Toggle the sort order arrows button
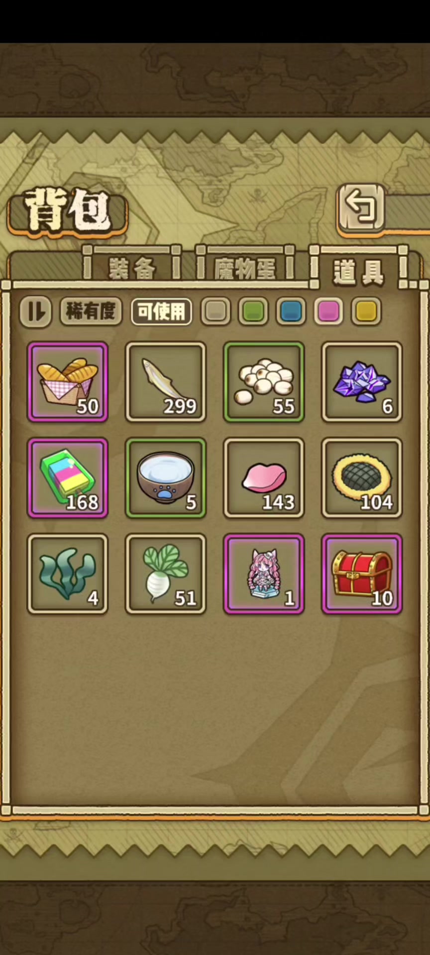Screen dimensions: 430x955 point(35,312)
